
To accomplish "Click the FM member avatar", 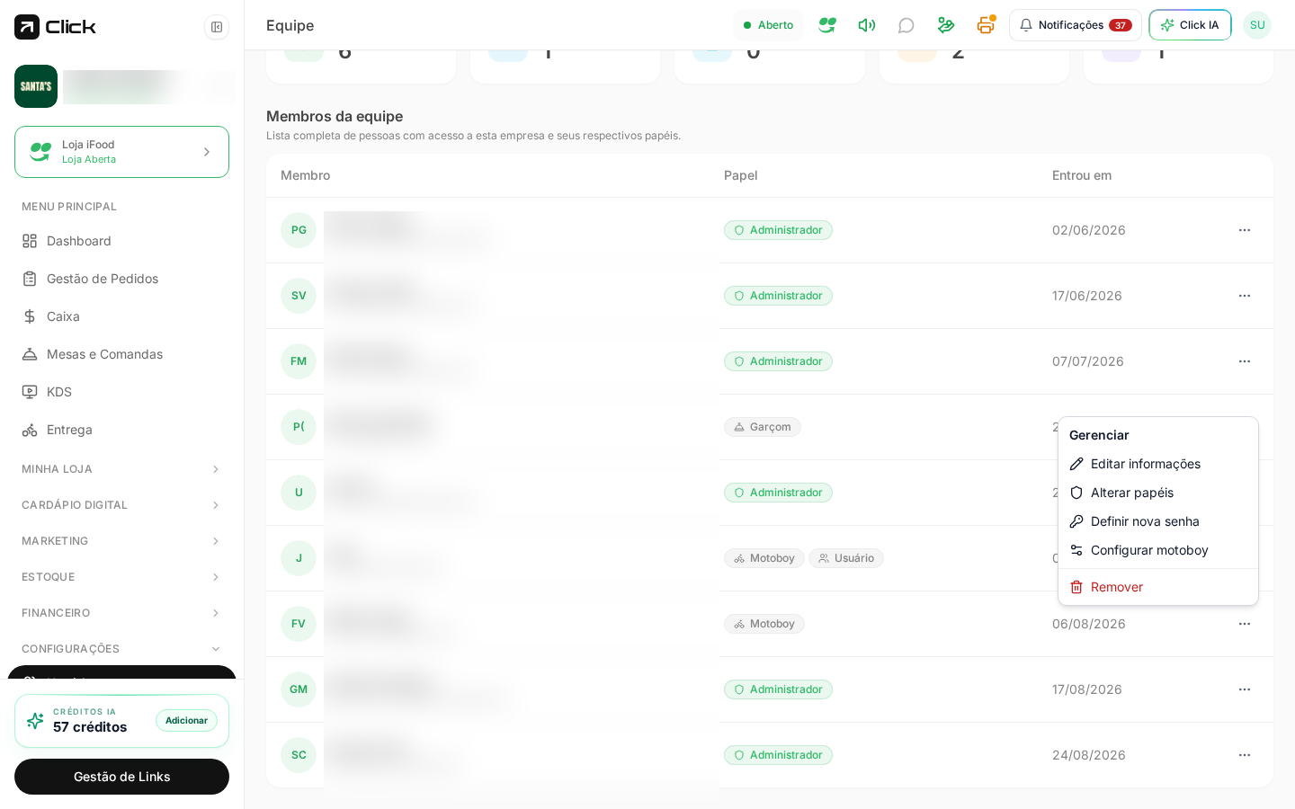I will coord(299,361).
